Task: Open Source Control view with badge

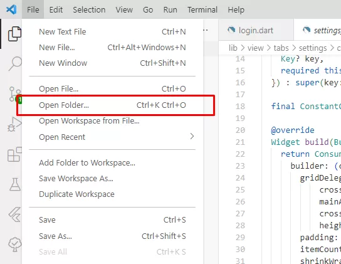Action: [15, 95]
